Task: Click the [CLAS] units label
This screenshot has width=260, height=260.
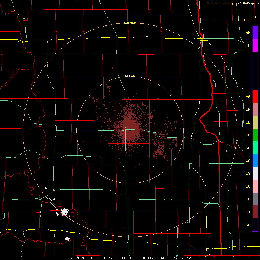Action: click(x=244, y=20)
